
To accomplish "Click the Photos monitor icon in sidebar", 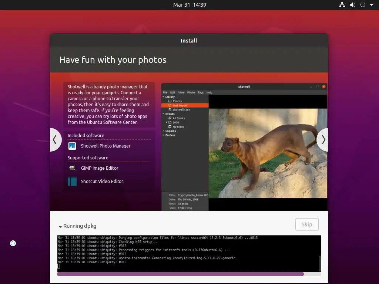I will click(170, 101).
